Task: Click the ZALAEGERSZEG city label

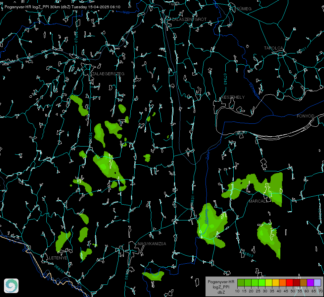Action: pos(108,74)
